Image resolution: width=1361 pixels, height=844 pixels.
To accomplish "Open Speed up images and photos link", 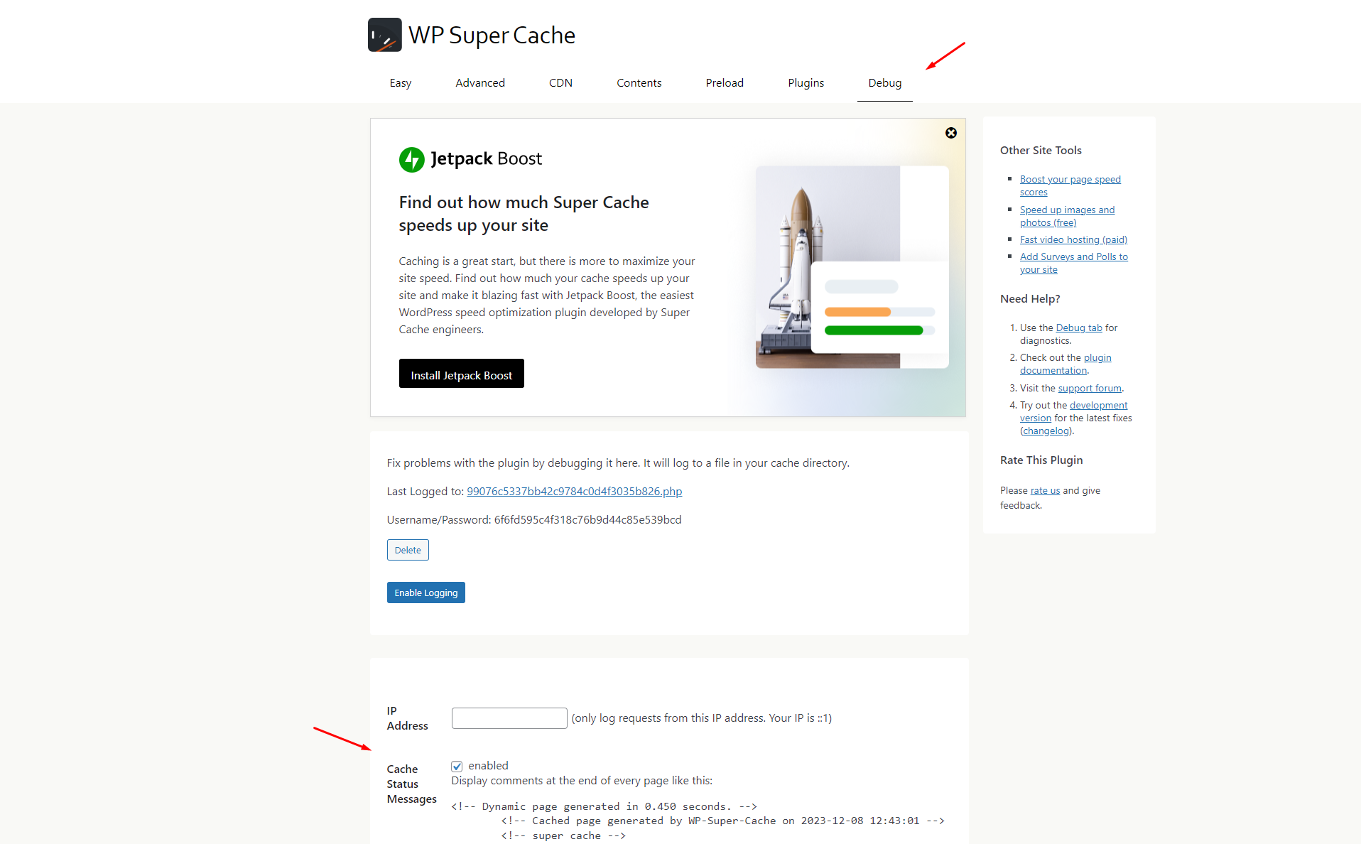I will pos(1068,216).
